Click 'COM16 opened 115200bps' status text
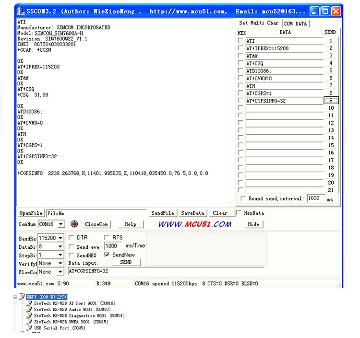The image size is (360, 338). (x=166, y=284)
